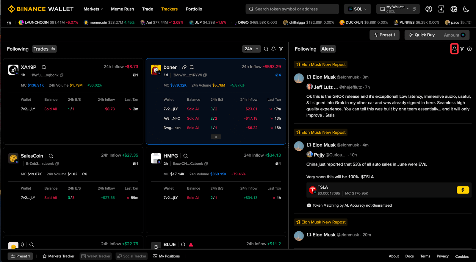Copy SalesCoin address BrZnb3...aLbonk
Image resolution: width=476 pixels, height=262 pixels.
[x=57, y=163]
